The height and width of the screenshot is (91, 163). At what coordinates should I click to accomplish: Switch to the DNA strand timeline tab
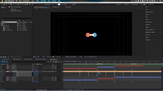pyautogui.click(x=18, y=59)
